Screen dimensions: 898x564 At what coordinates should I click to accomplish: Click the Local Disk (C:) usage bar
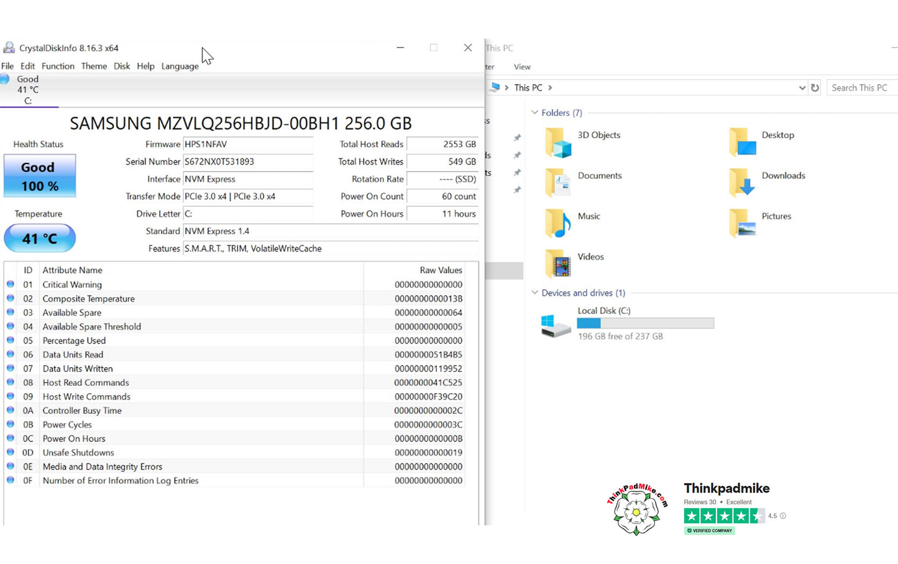point(645,323)
